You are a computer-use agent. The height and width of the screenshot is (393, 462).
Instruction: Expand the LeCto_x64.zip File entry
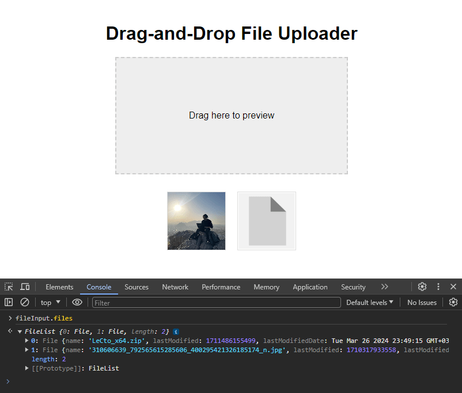tap(26, 340)
